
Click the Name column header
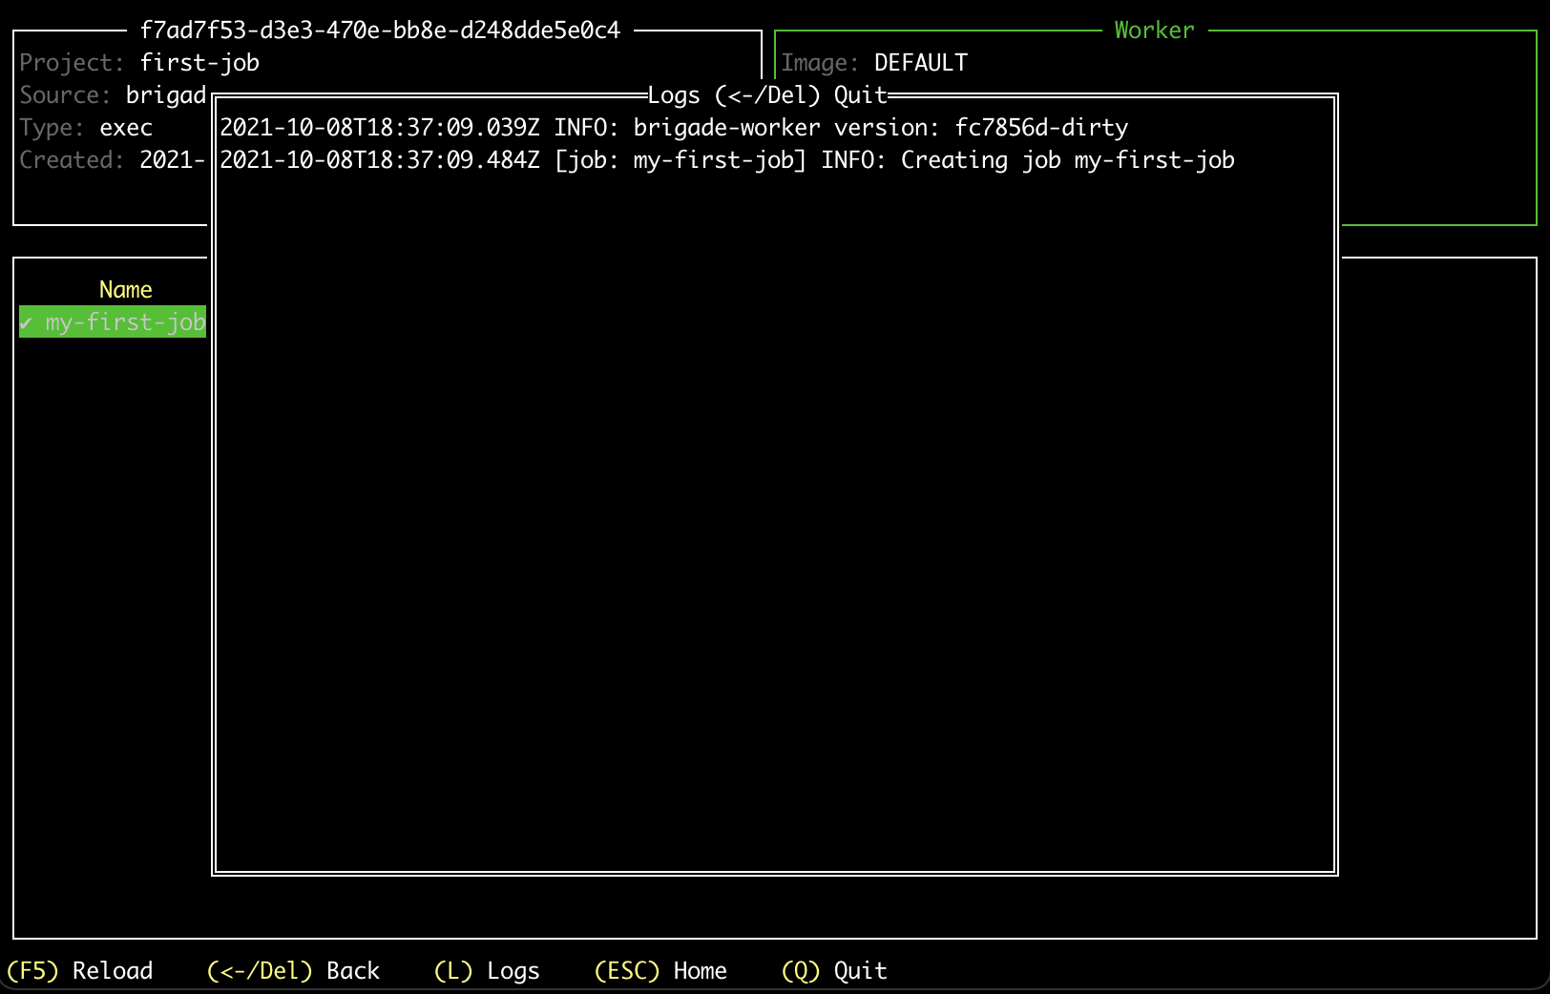[126, 289]
